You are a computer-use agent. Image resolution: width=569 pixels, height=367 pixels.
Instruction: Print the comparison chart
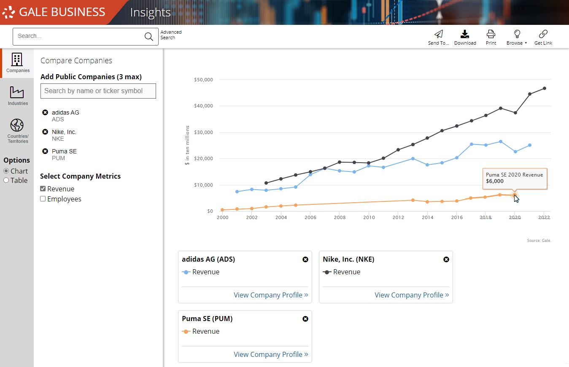[491, 37]
